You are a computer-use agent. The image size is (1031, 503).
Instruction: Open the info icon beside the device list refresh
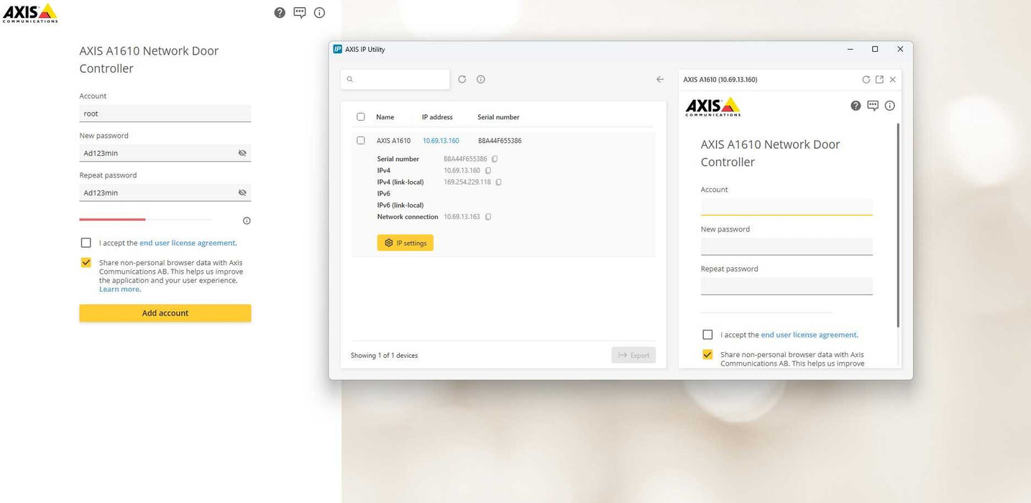point(481,79)
